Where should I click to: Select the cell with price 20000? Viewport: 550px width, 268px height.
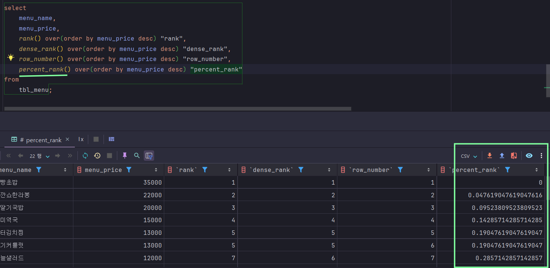pyautogui.click(x=118, y=208)
